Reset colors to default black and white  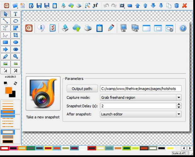coord(5,83)
